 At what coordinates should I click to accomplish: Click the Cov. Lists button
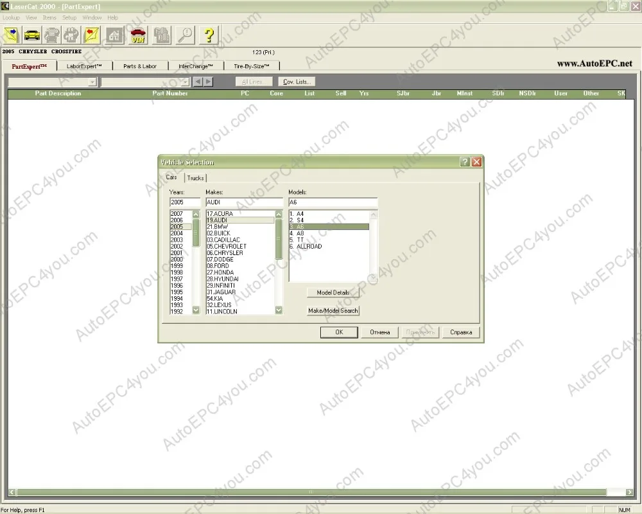[x=297, y=82]
